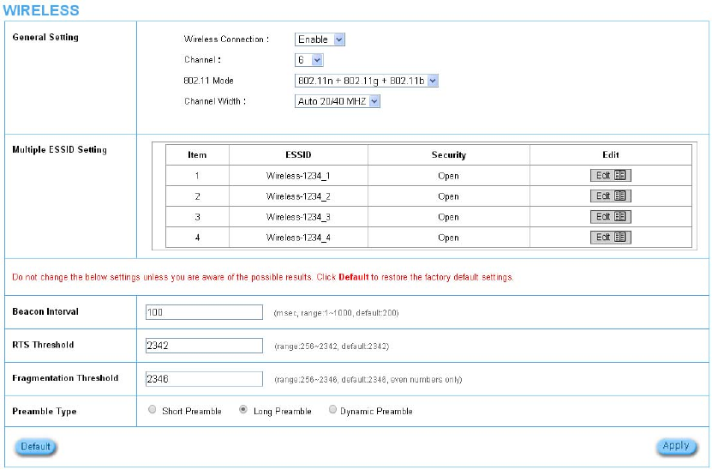Click the 802.11 Mode label
This screenshot has height=470, width=712.
click(x=208, y=81)
